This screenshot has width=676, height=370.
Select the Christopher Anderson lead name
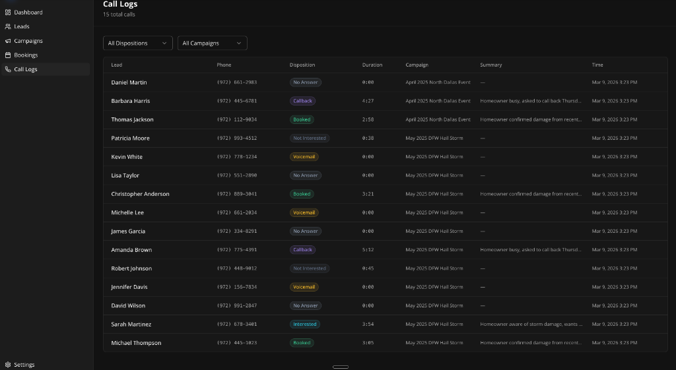click(140, 194)
